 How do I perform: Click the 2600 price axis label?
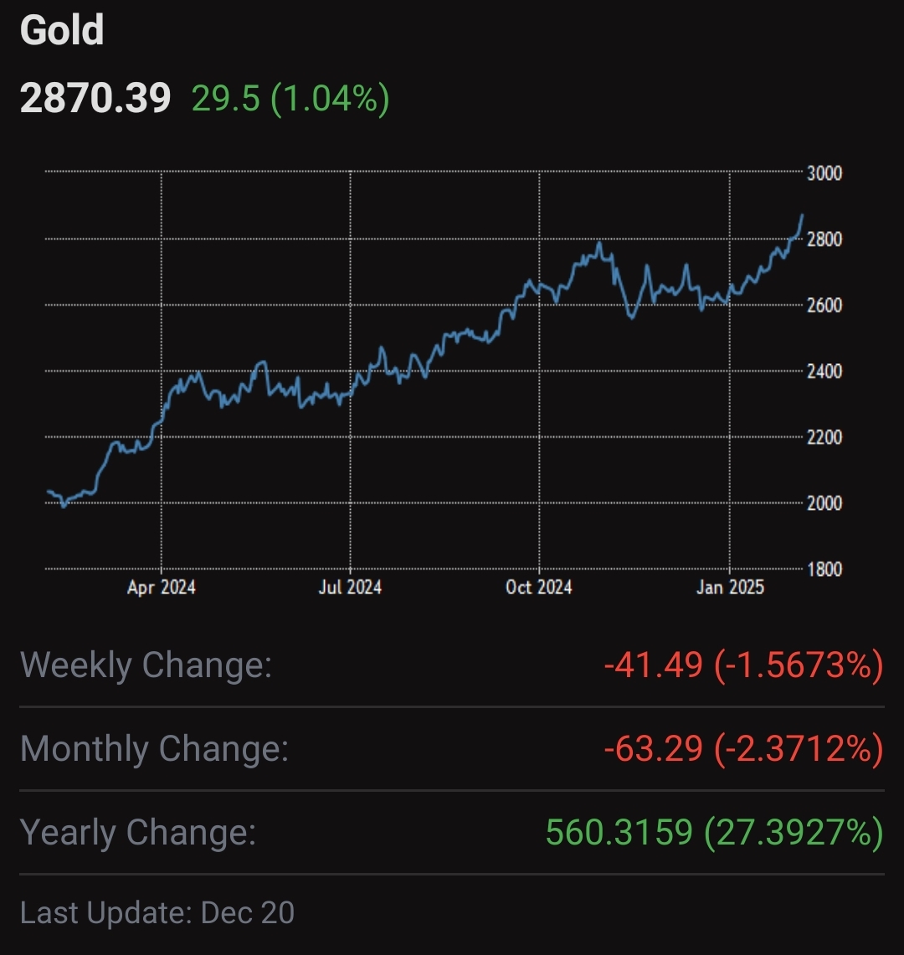[x=824, y=305]
